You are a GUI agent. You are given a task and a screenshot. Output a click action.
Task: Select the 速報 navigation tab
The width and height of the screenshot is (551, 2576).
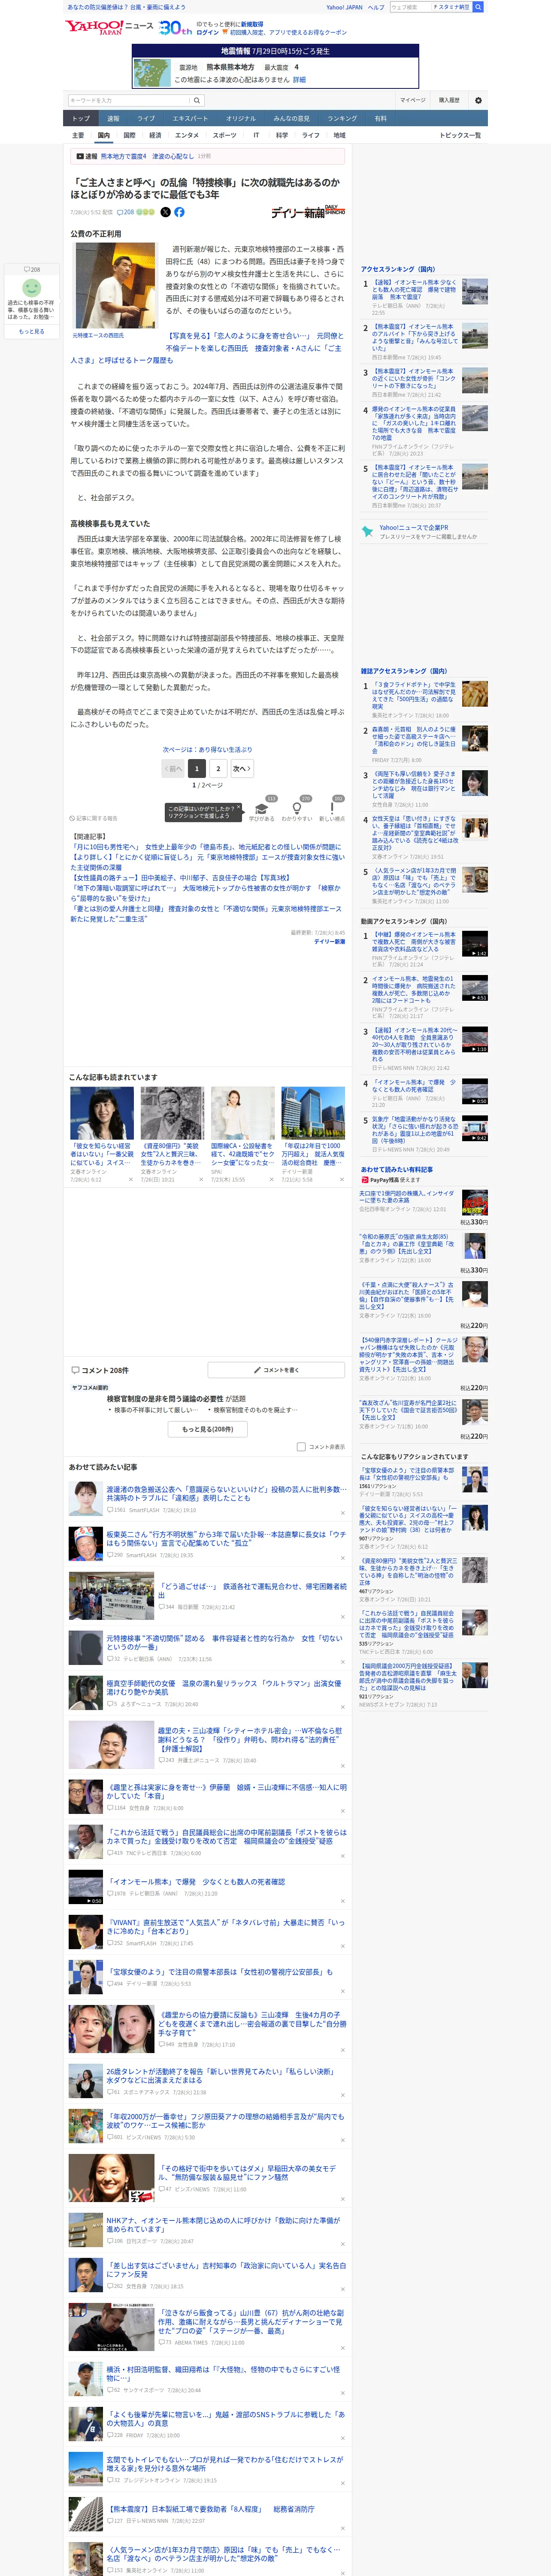[x=113, y=118]
